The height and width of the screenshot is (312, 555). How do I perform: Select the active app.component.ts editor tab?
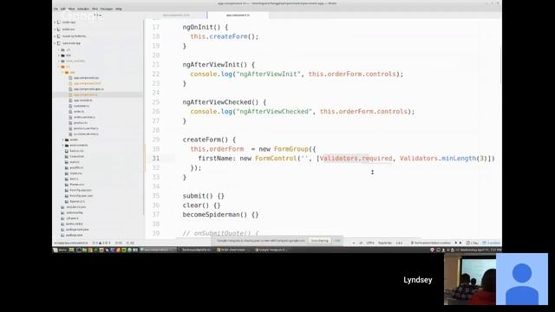tap(238, 16)
